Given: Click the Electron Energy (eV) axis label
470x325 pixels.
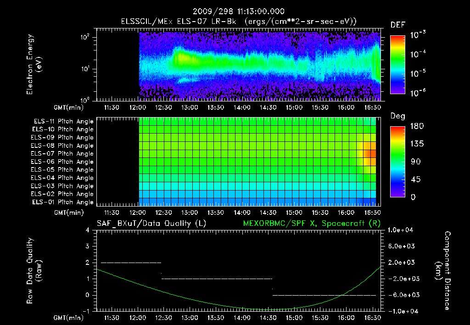Looking at the screenshot, I should [34, 64].
